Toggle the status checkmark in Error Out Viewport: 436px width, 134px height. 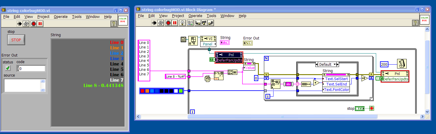tap(8, 68)
